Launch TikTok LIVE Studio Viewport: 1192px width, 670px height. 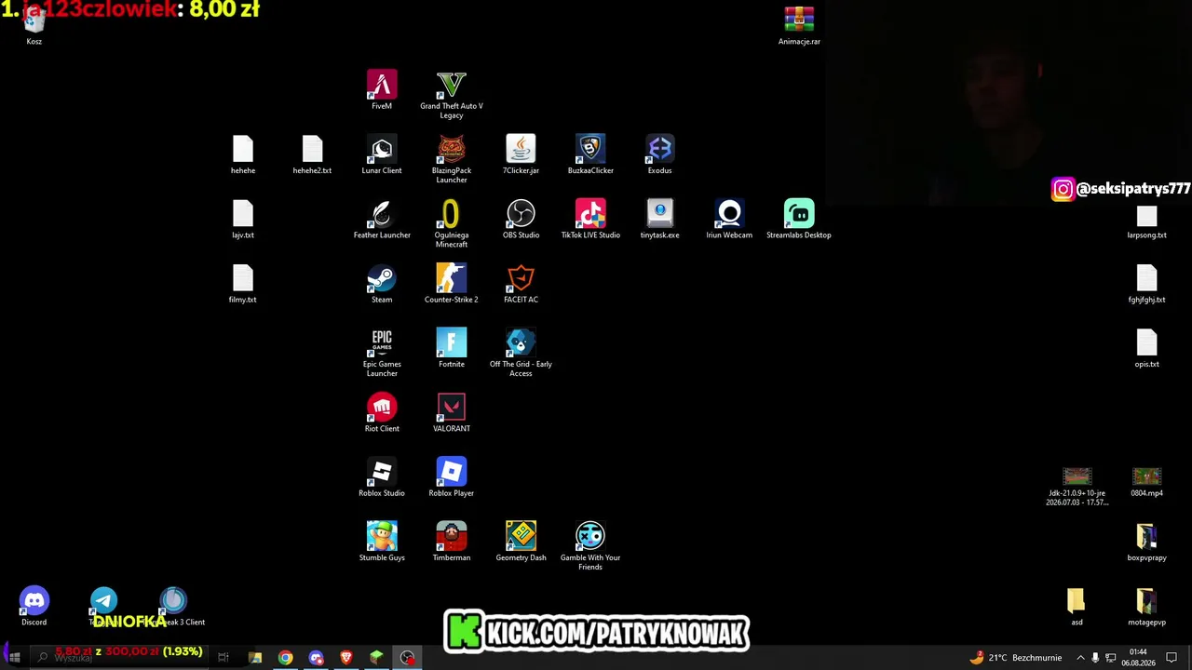point(590,219)
